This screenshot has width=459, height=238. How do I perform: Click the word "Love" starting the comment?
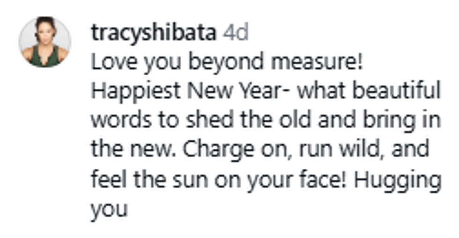pos(112,62)
